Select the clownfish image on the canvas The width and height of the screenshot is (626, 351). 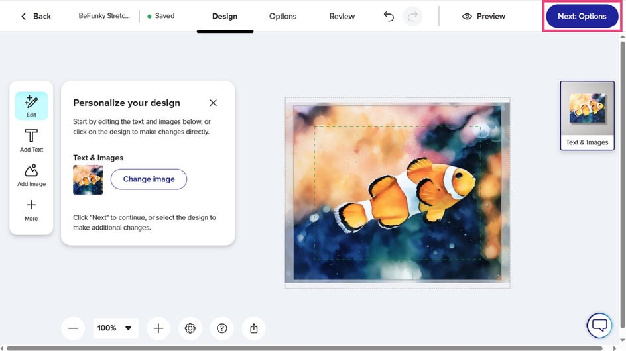[397, 193]
